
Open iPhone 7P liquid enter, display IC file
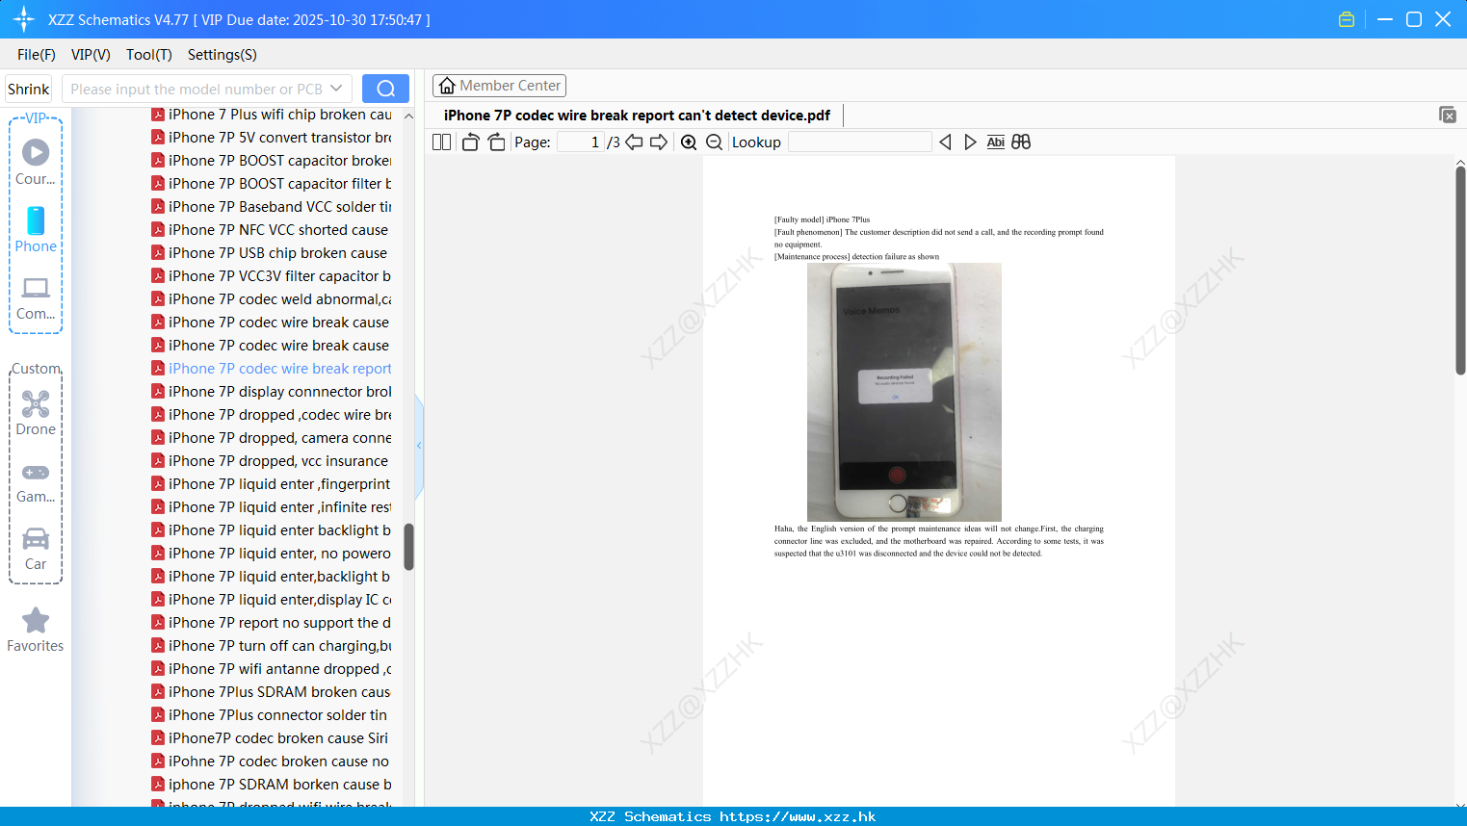tap(272, 600)
